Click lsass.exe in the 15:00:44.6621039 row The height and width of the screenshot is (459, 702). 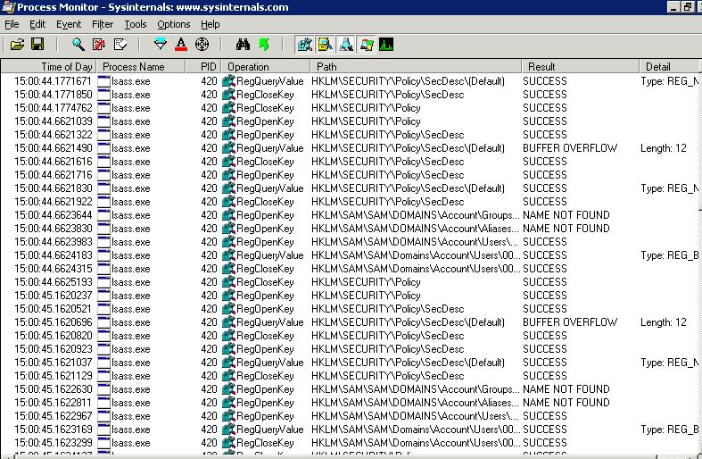tap(131, 121)
